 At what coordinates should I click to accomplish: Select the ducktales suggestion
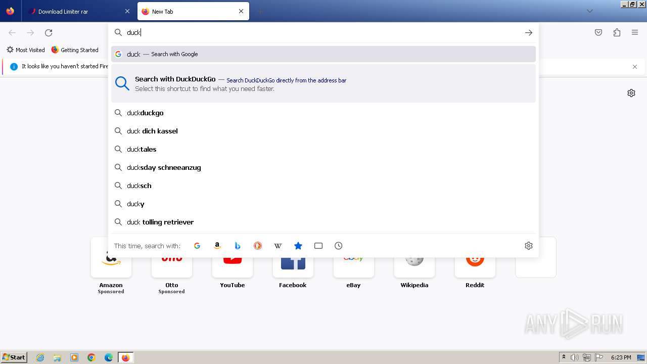click(x=323, y=149)
